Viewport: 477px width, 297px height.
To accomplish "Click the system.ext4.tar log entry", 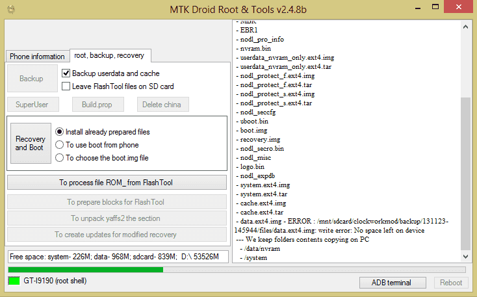I will tap(262, 194).
